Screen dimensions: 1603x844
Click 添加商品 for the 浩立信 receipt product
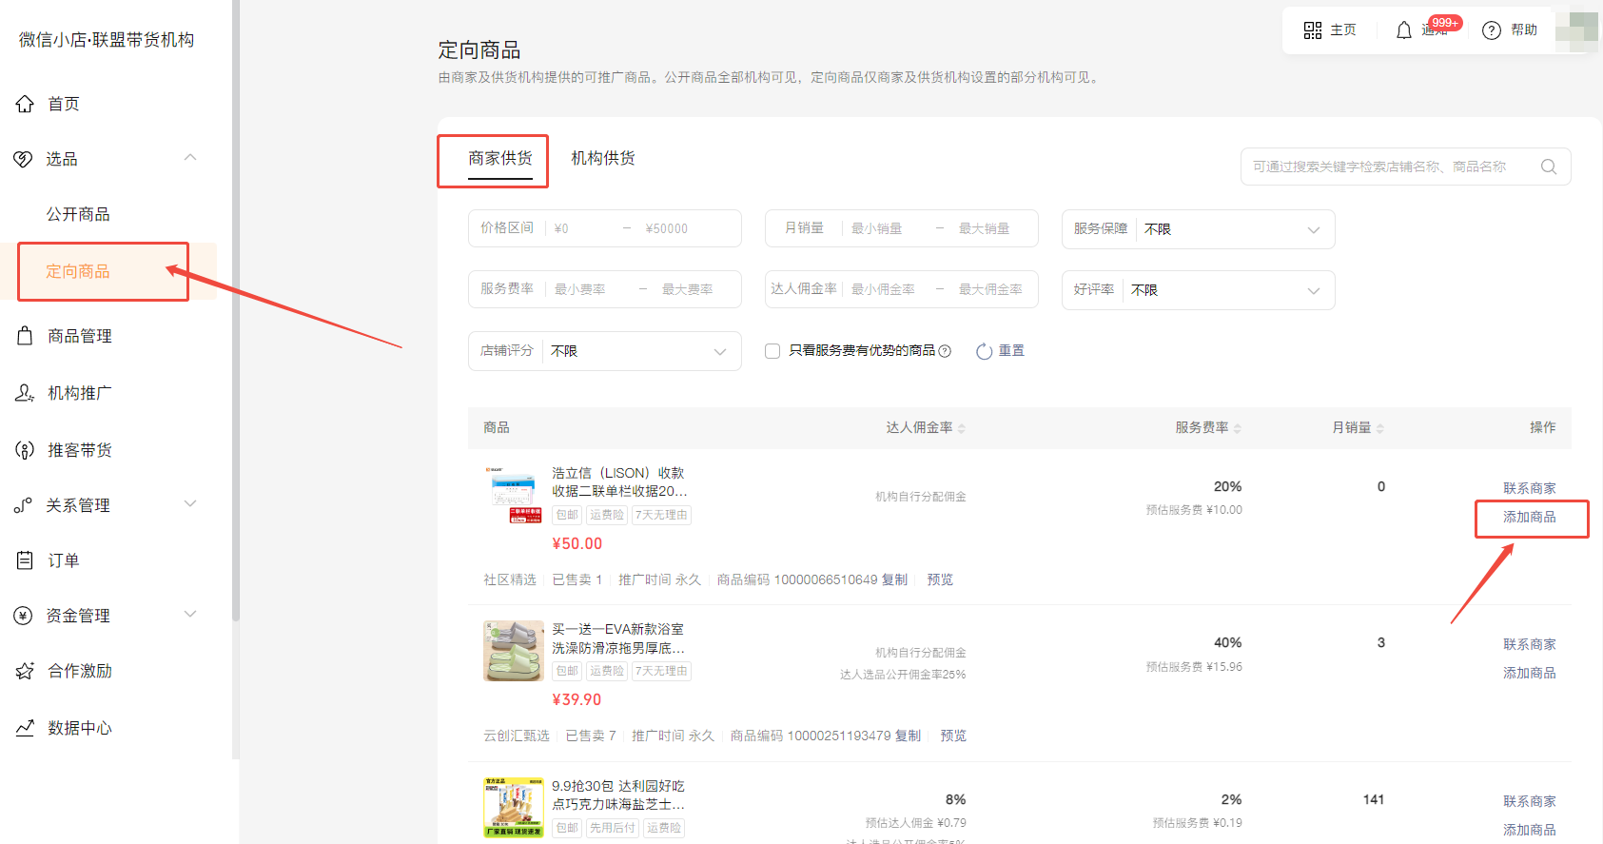tap(1529, 517)
